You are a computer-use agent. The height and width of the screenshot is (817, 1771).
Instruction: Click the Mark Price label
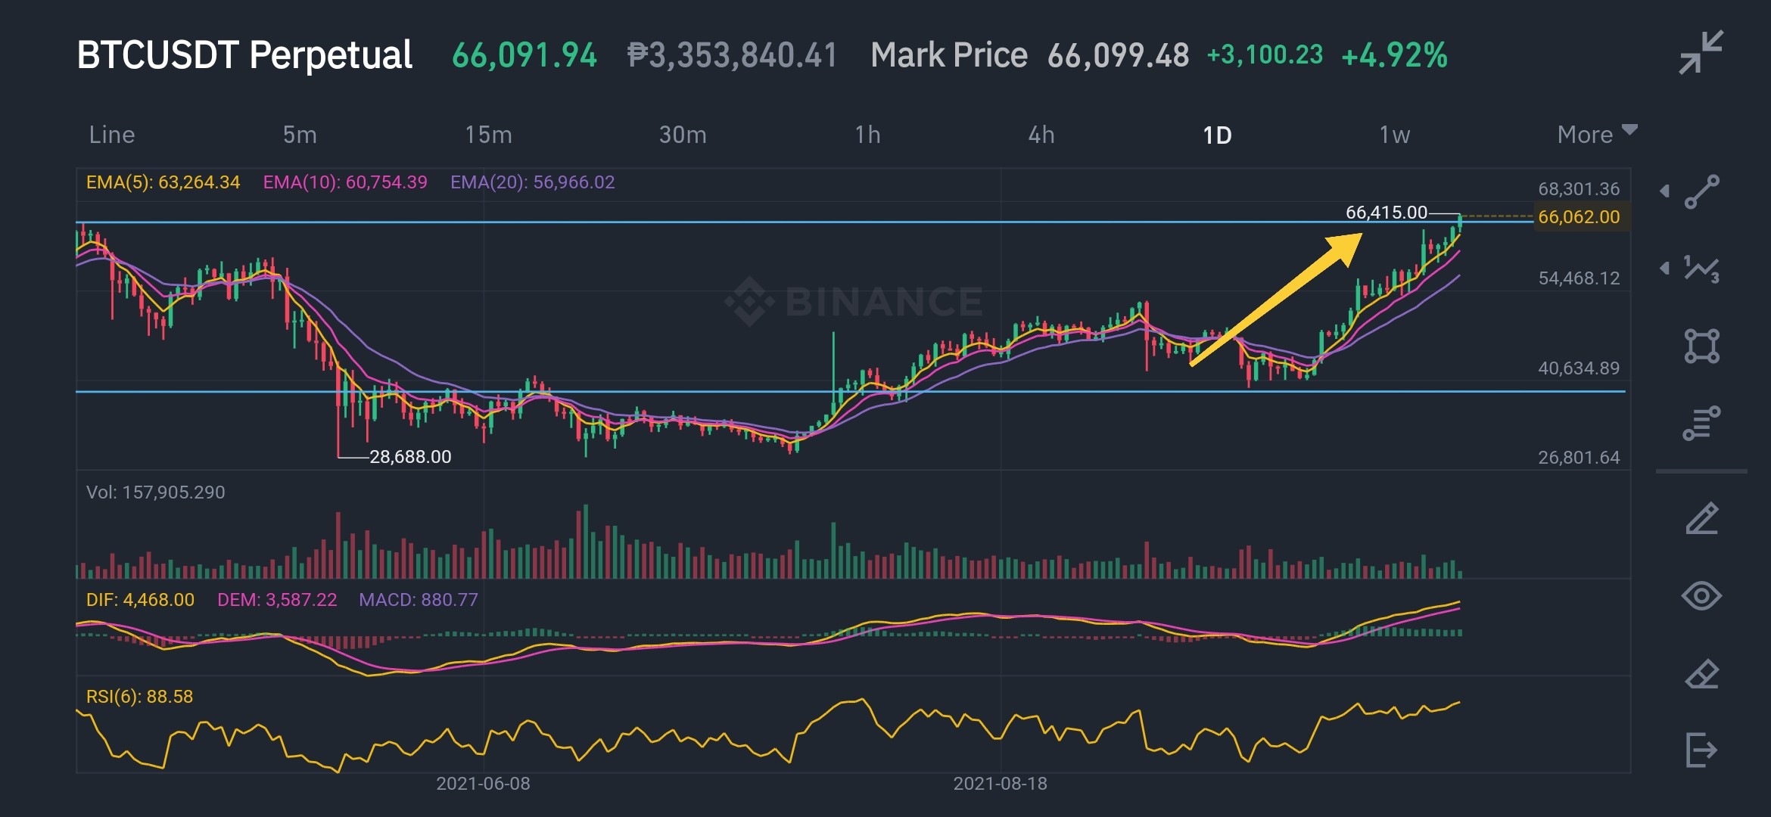coord(949,55)
